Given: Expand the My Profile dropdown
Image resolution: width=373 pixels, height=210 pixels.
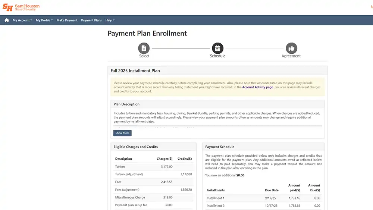Looking at the screenshot, I should pos(44,20).
